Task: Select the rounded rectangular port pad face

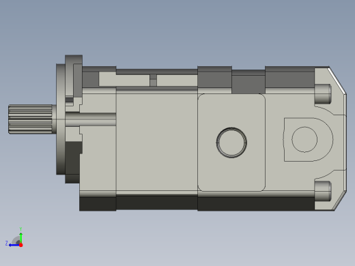Action: pos(231,143)
